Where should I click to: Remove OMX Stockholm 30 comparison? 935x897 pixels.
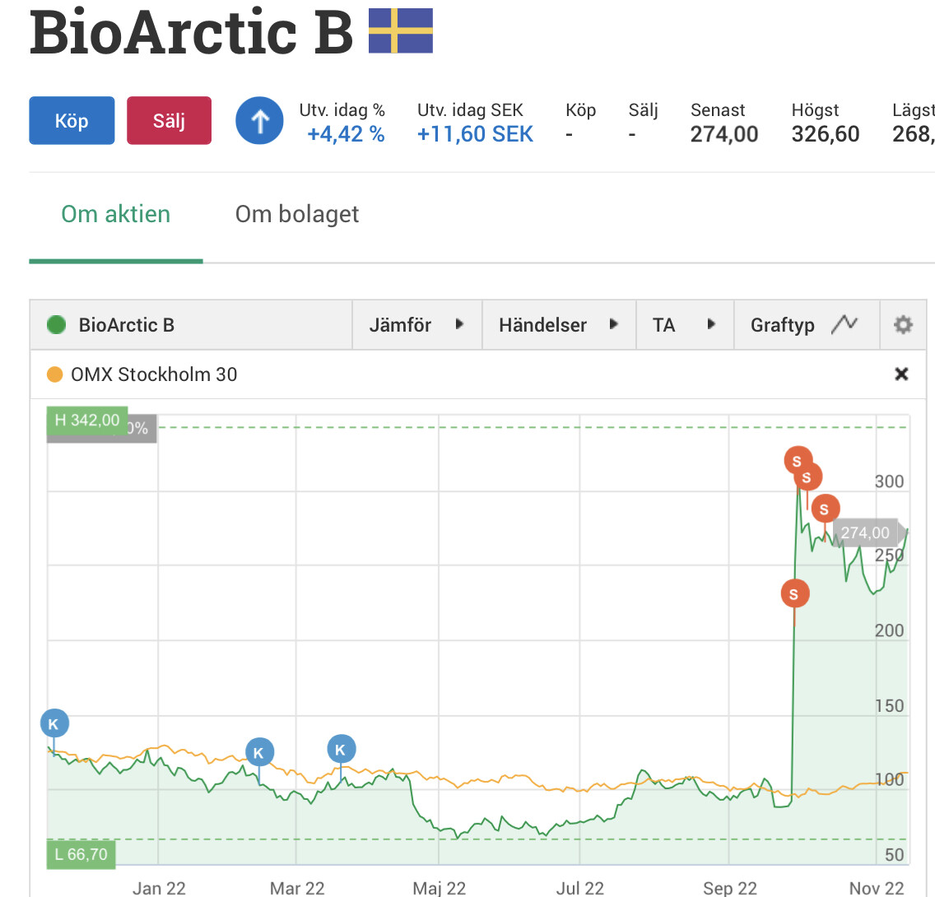tap(901, 374)
